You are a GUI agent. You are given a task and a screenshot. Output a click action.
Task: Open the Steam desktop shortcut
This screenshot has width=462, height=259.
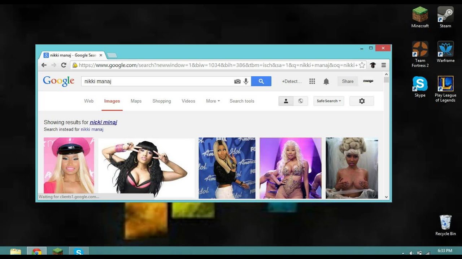tap(445, 17)
